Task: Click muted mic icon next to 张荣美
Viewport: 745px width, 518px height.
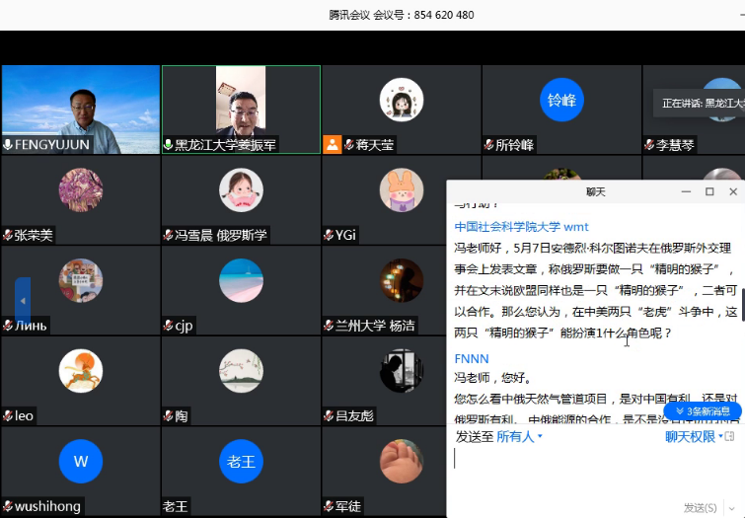Action: click(8, 235)
